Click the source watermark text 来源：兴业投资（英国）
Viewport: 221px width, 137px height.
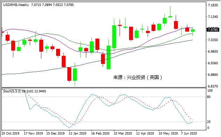pos(138,78)
